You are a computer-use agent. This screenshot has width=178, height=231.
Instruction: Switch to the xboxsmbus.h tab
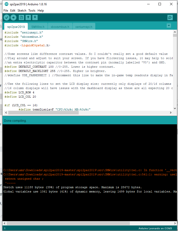pyautogui.click(x=60, y=27)
